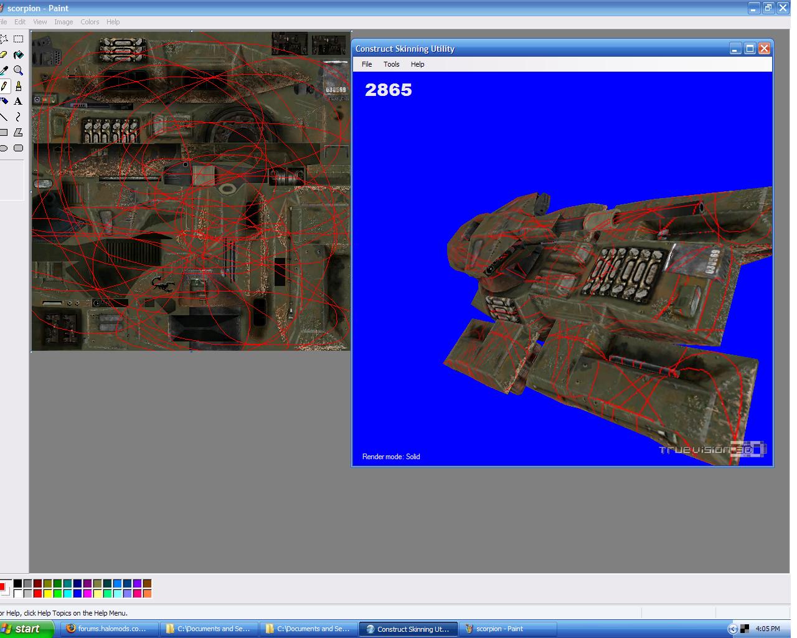
Task: Pick the magenta color swatch
Action: tap(87, 594)
